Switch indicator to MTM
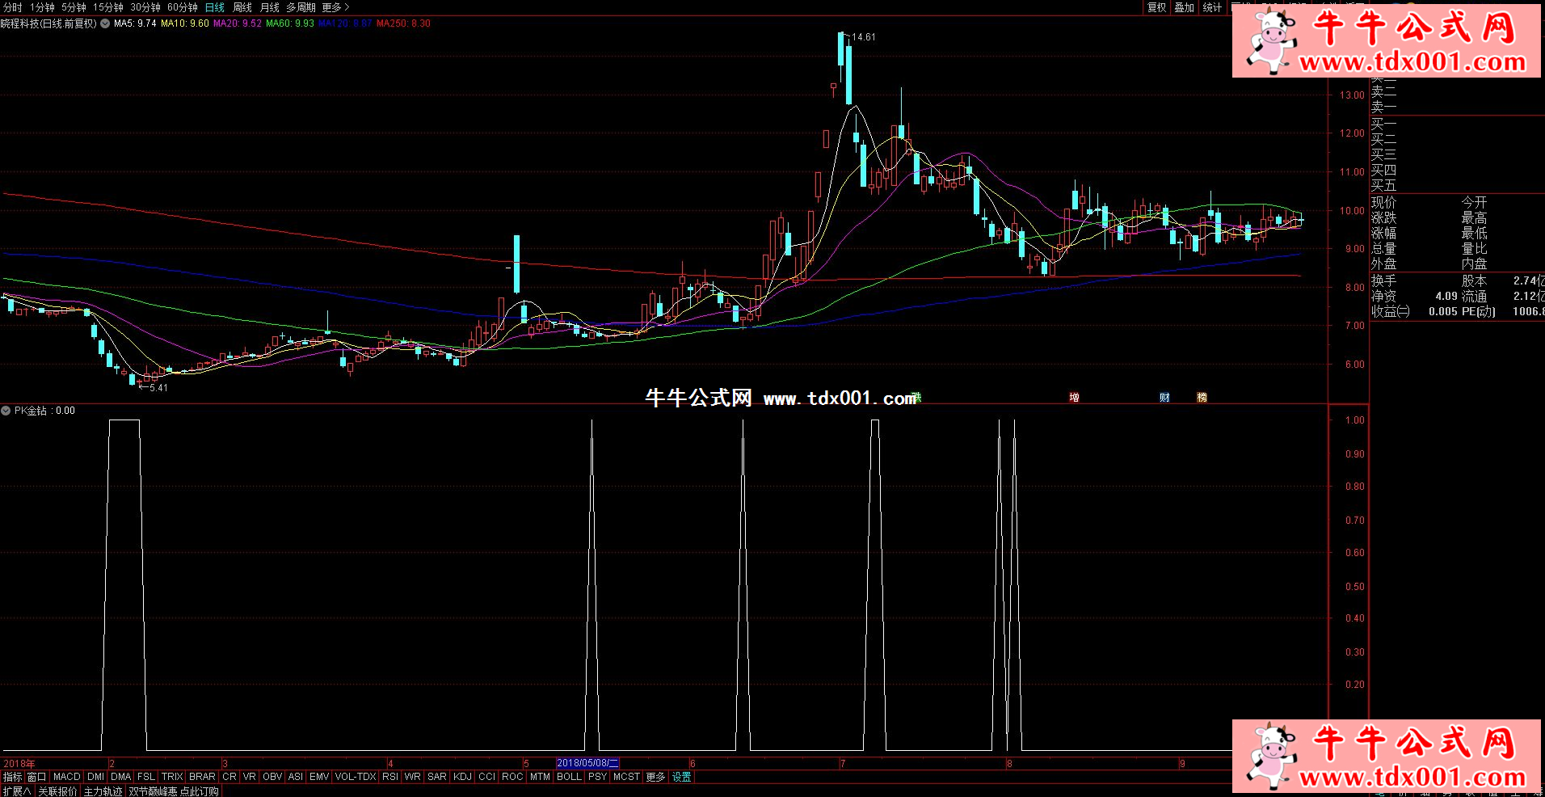 pos(541,777)
